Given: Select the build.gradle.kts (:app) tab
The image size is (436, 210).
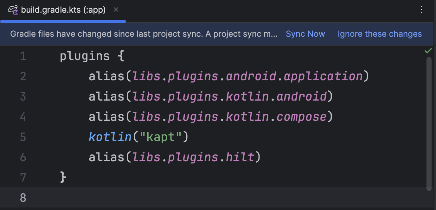Looking at the screenshot, I should click(63, 10).
